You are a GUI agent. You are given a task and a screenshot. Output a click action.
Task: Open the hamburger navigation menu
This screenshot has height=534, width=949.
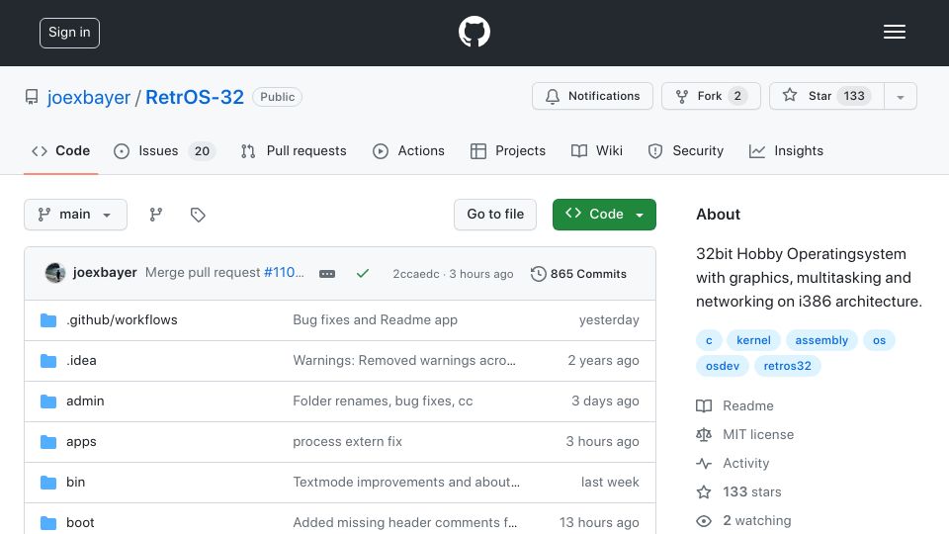[x=894, y=32]
